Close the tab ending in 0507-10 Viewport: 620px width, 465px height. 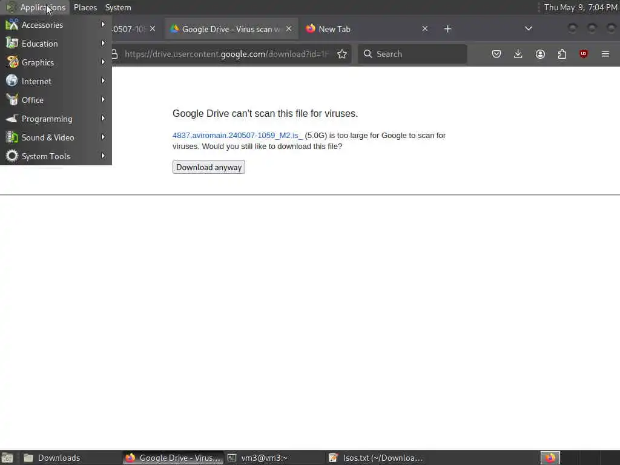153,29
